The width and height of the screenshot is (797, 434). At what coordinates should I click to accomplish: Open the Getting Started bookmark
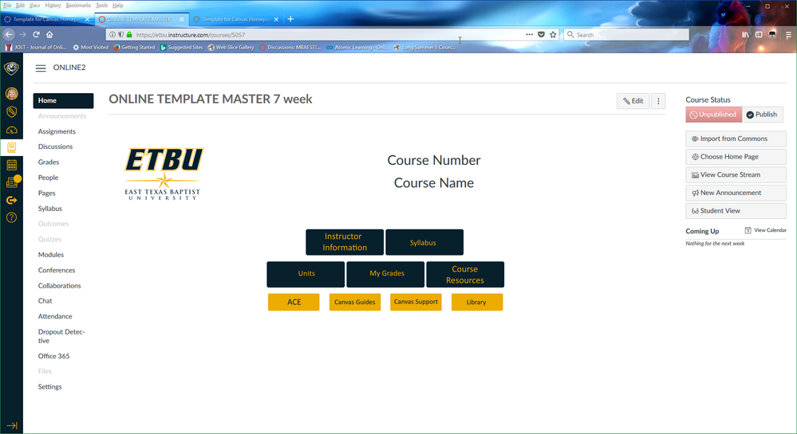(134, 47)
